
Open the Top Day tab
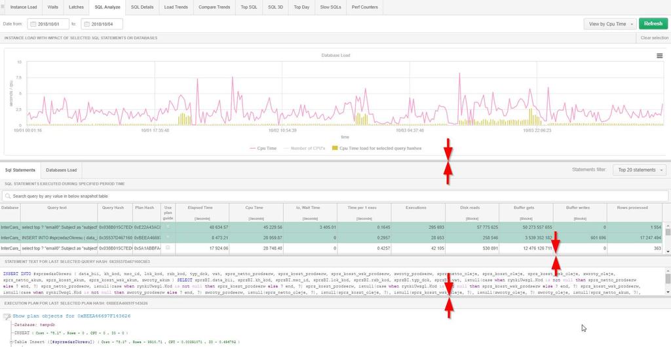click(x=301, y=7)
